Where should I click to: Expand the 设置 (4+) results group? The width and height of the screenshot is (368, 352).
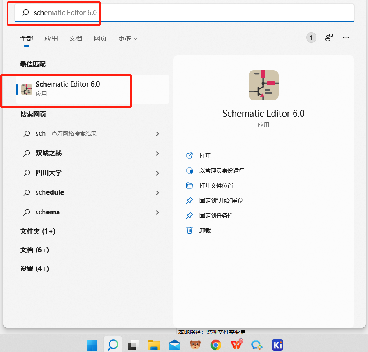point(35,269)
